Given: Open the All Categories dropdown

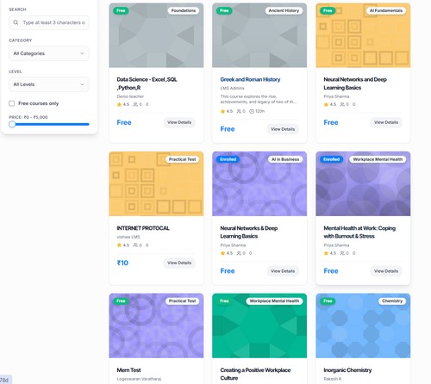Looking at the screenshot, I should (x=49, y=53).
